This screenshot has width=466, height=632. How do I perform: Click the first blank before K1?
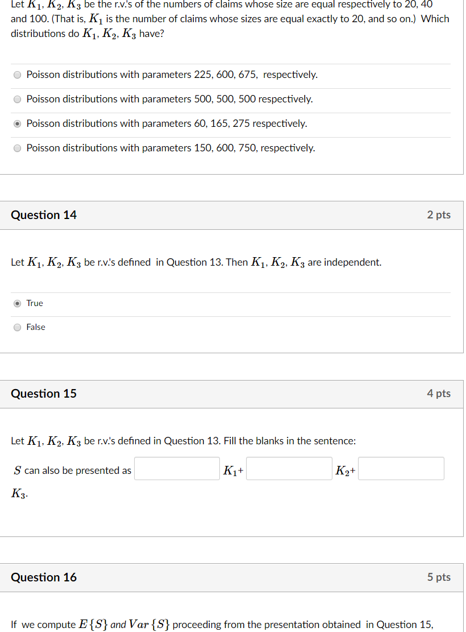click(x=176, y=468)
